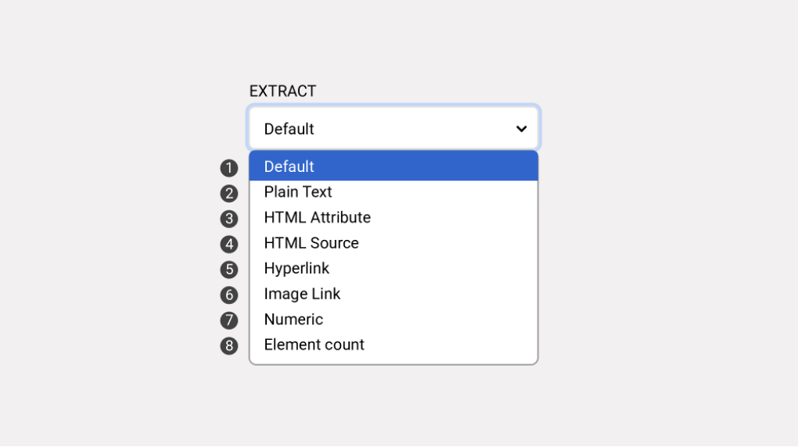798x447 pixels.
Task: Click the number 6 badge beside Image Link
Action: (228, 295)
